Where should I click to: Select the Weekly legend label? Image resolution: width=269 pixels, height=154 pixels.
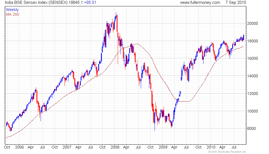click(12, 10)
